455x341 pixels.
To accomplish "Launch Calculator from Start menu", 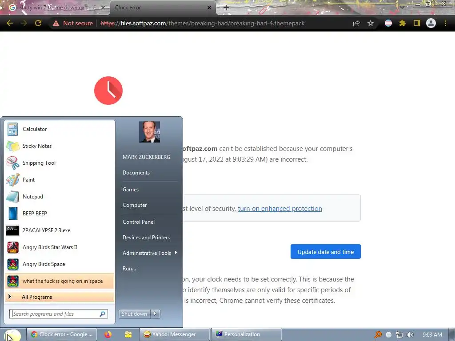I will pos(60,129).
